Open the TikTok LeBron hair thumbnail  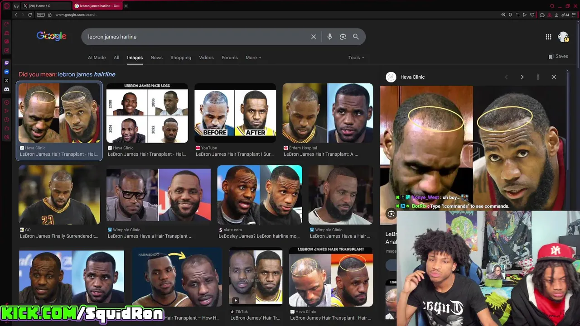click(x=256, y=277)
